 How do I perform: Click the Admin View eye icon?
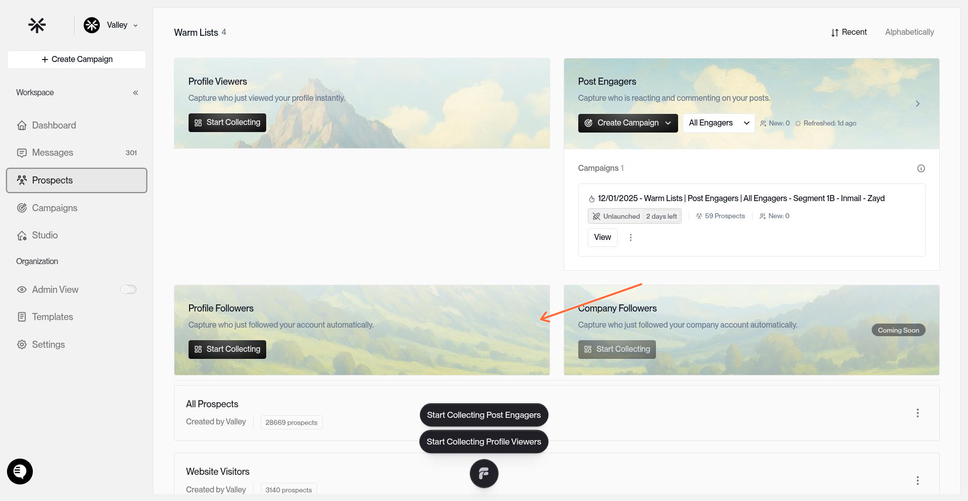click(22, 290)
